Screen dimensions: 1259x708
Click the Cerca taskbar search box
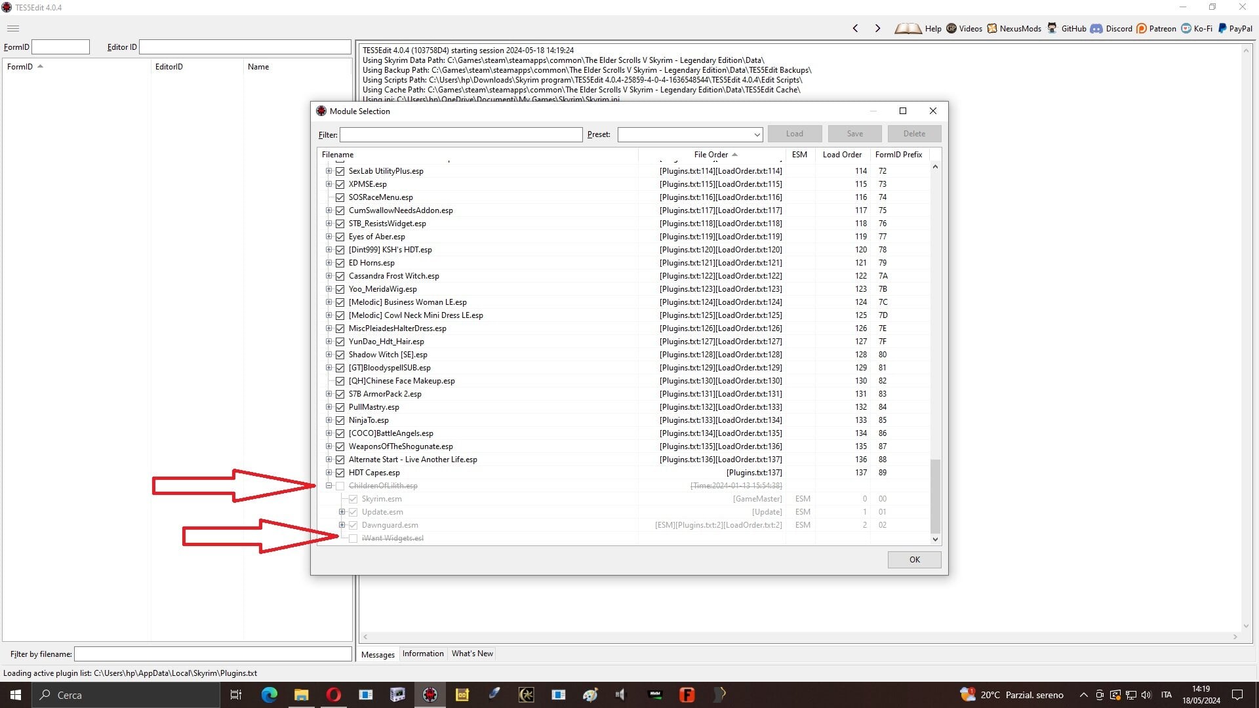pos(126,695)
